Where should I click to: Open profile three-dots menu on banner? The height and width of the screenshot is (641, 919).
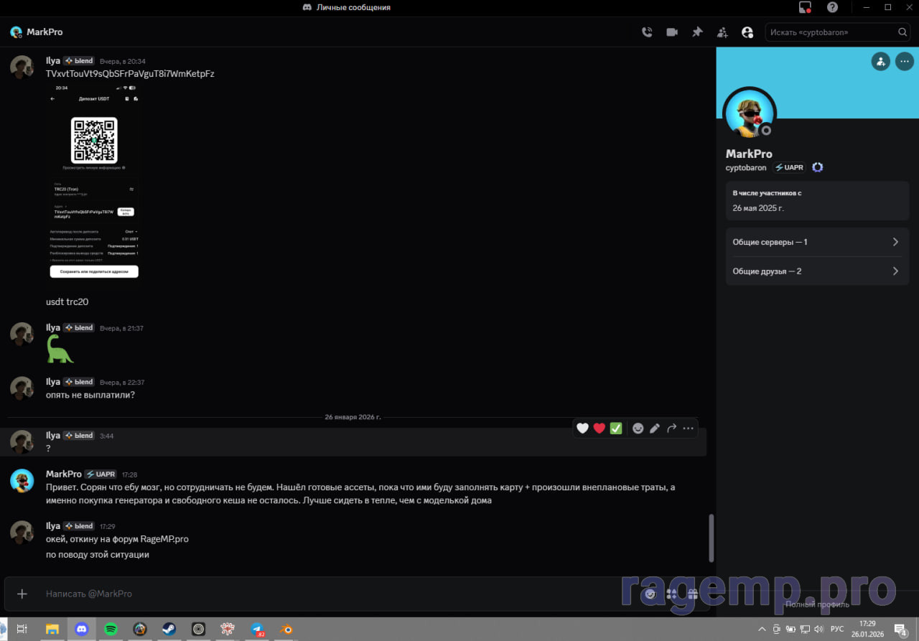904,62
